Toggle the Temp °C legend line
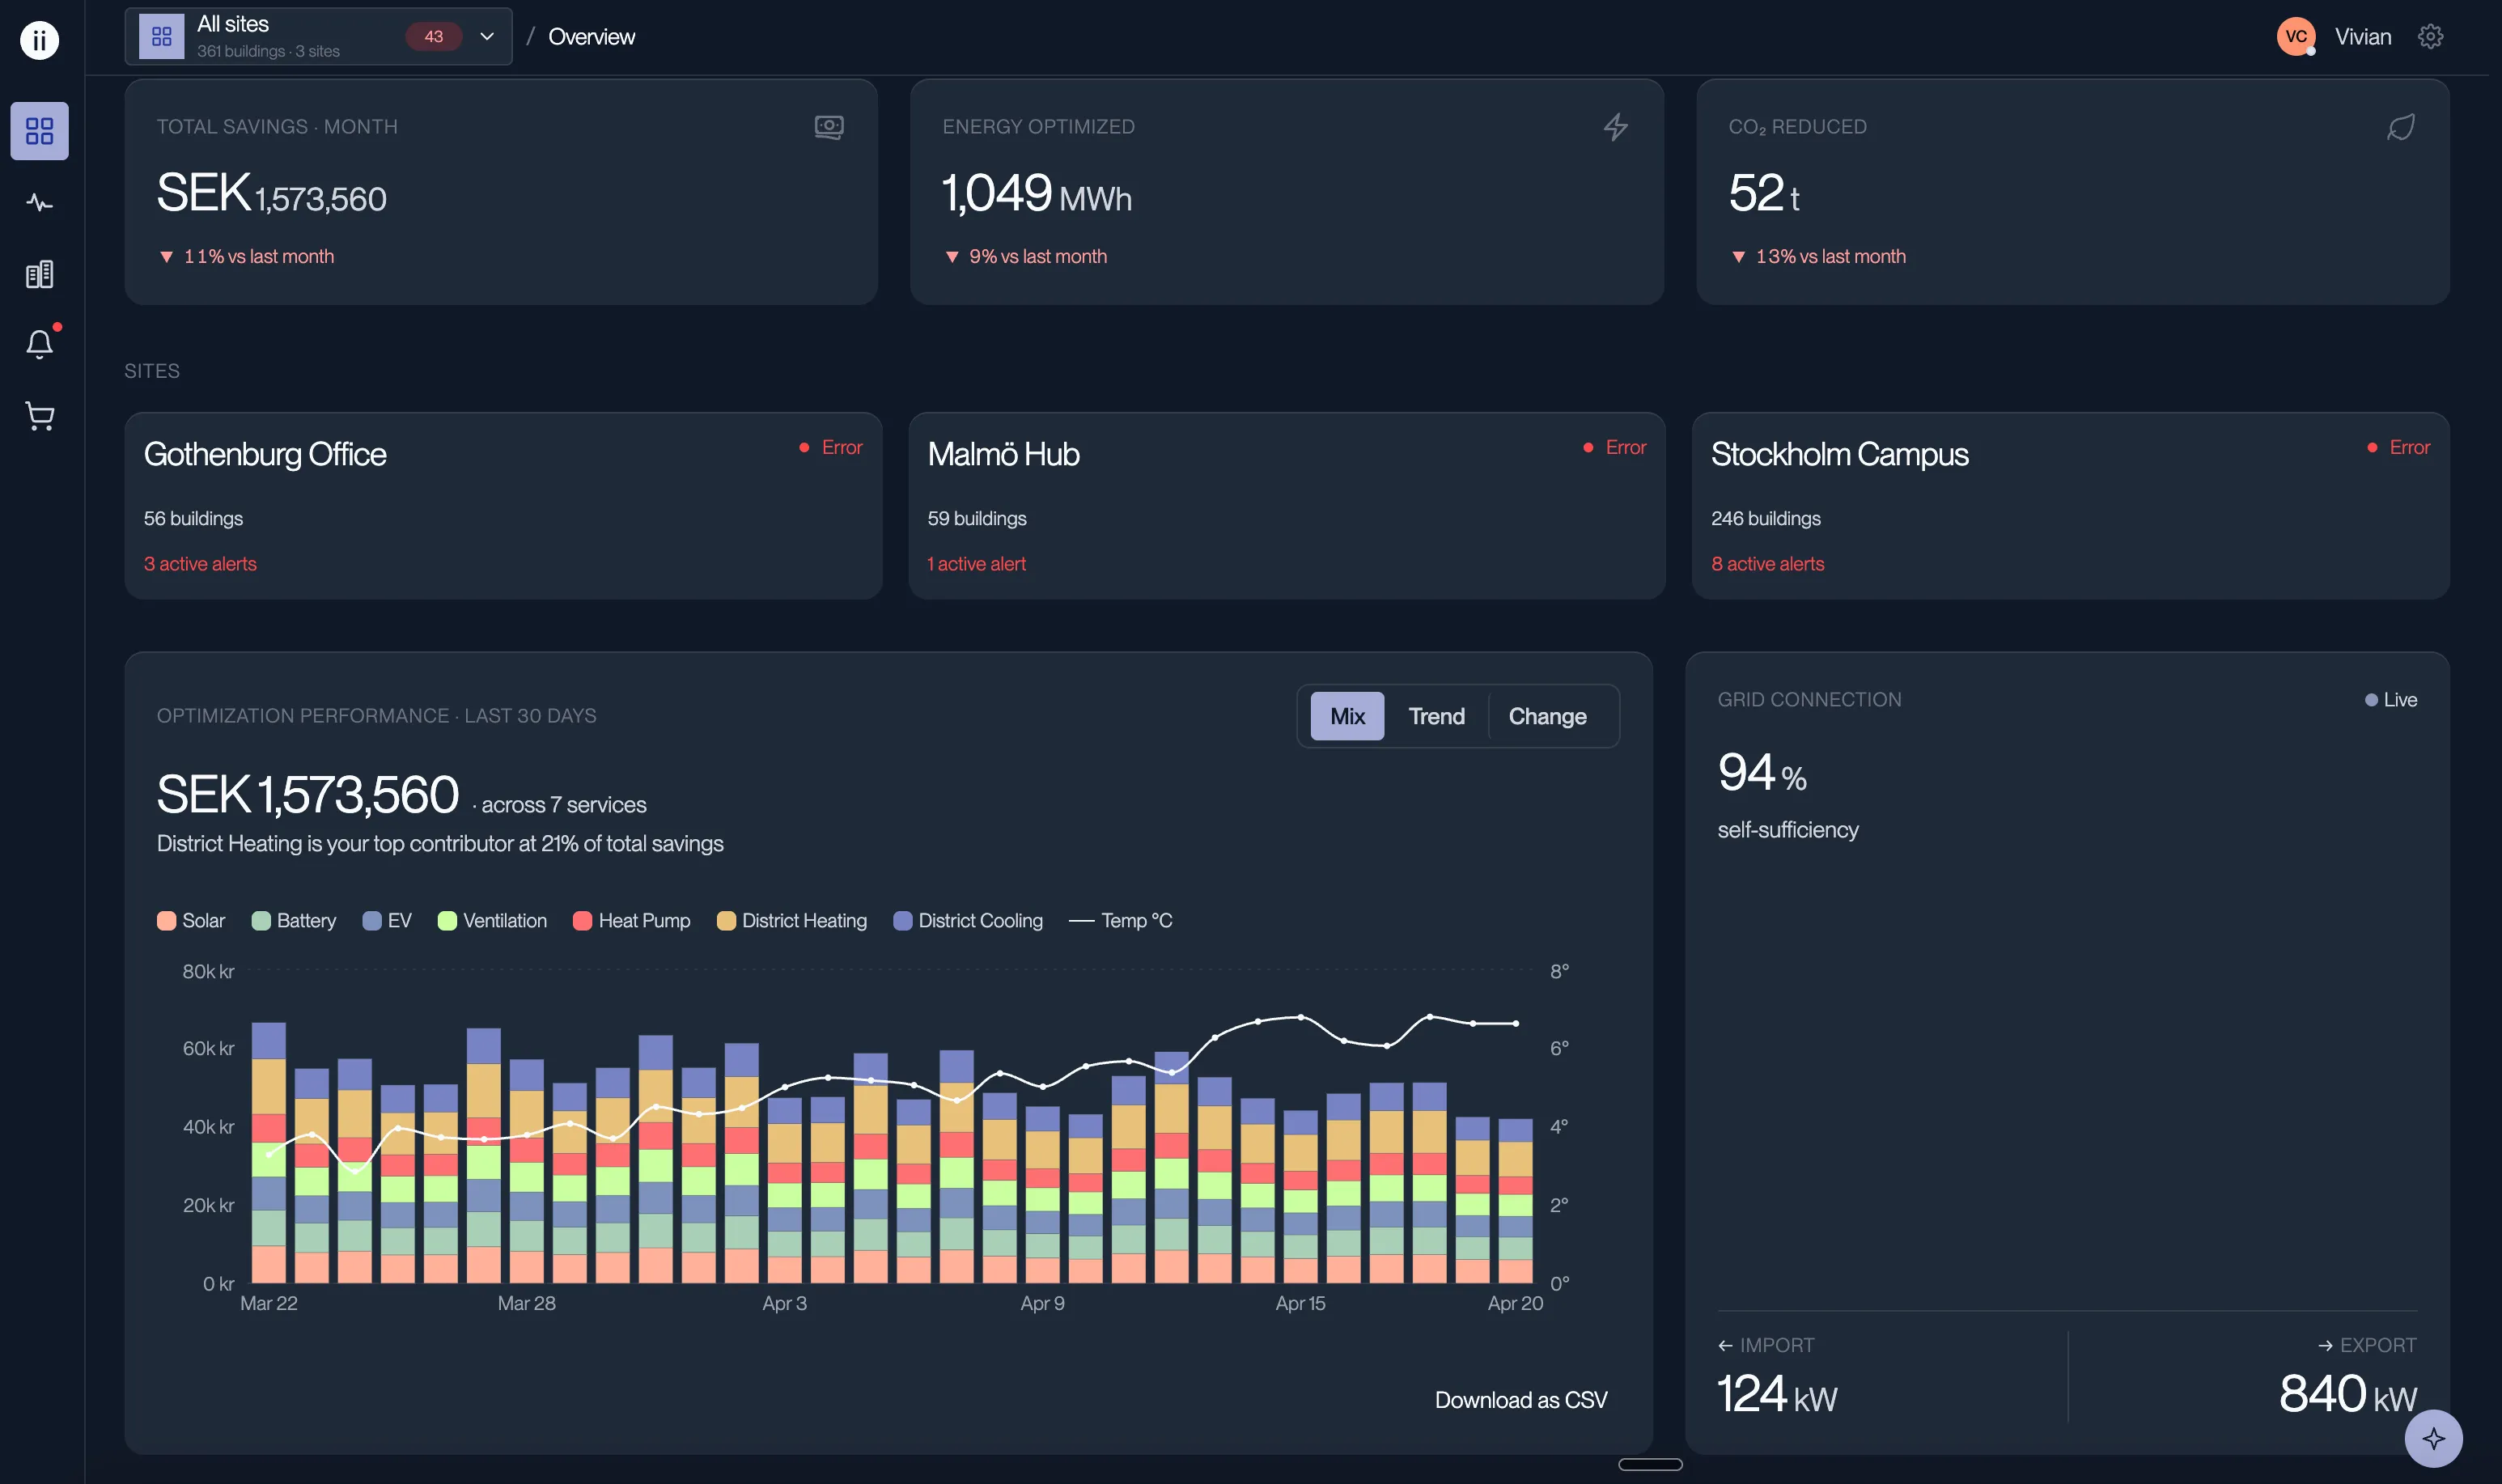The height and width of the screenshot is (1484, 2502). [x=1121, y=921]
